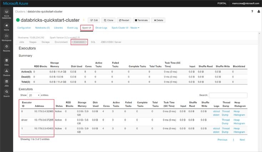Open Azure Databricks sidebar icon
Viewport: 262px width, 152px height.
6,14
